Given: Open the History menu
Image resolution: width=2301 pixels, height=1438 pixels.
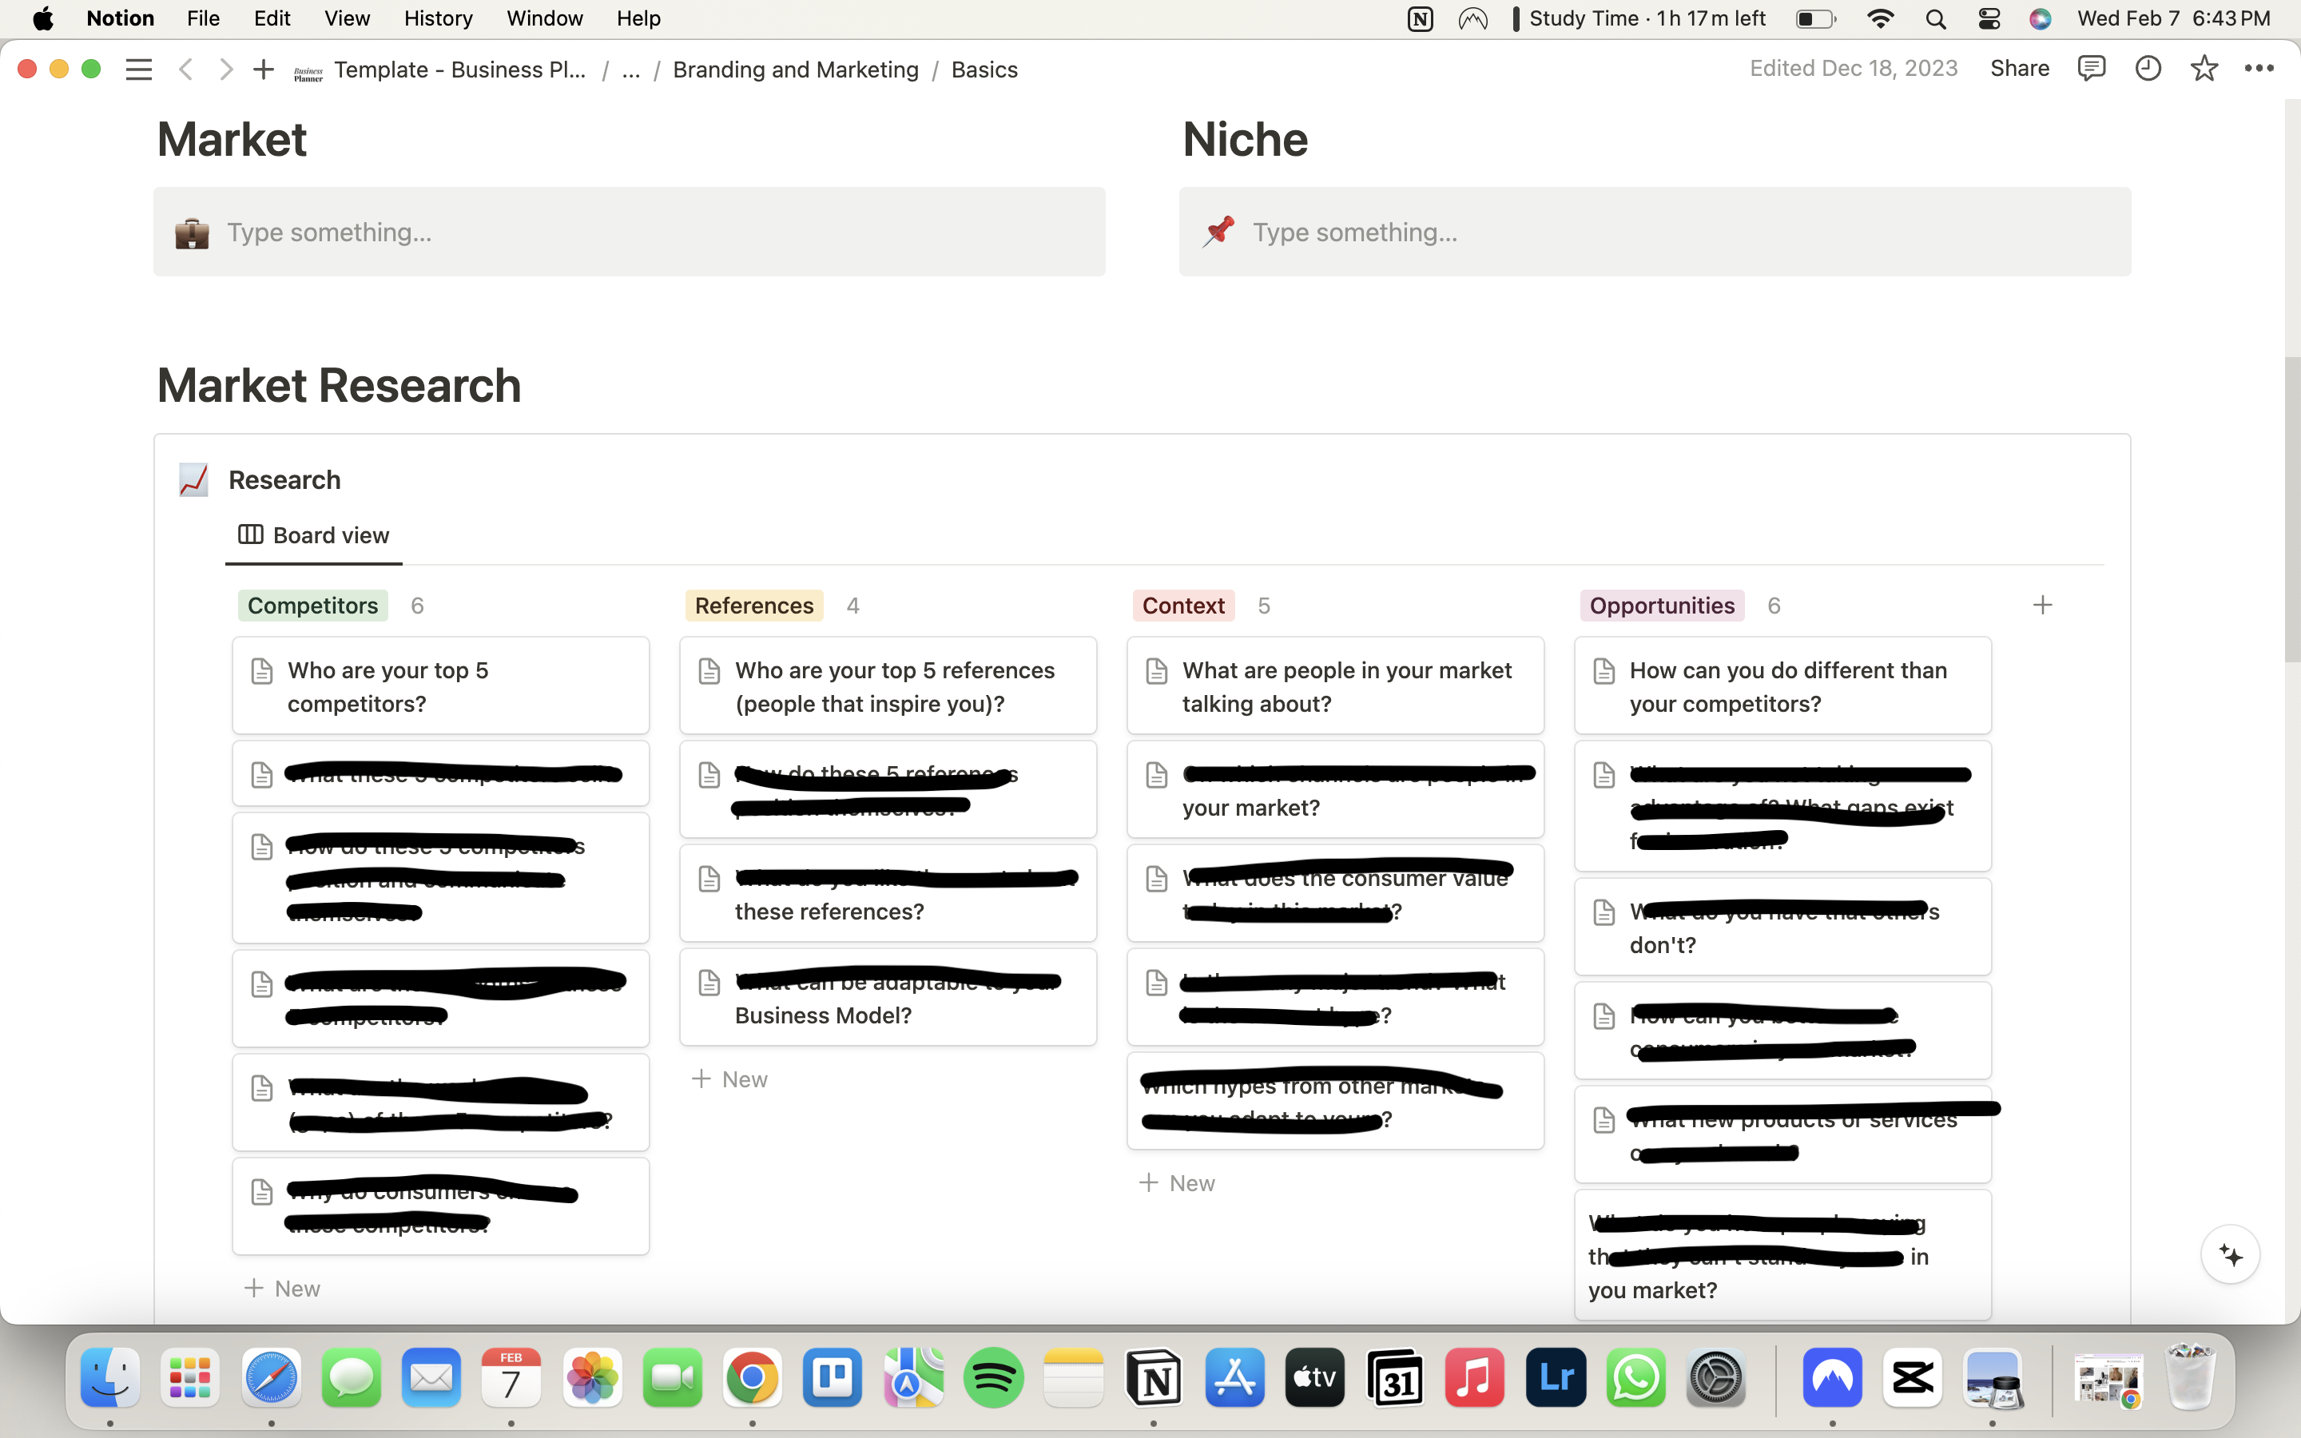Looking at the screenshot, I should click(x=437, y=18).
